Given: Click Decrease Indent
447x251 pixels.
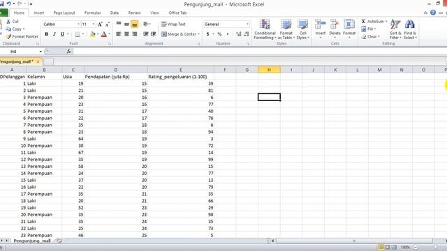Looking at the screenshot, I should point(146,34).
